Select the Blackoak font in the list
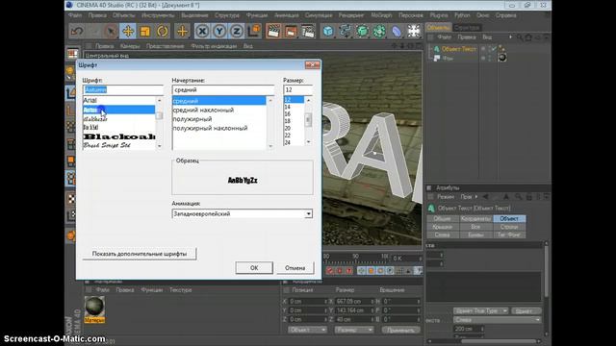This screenshot has width=616, height=346. coord(119,136)
